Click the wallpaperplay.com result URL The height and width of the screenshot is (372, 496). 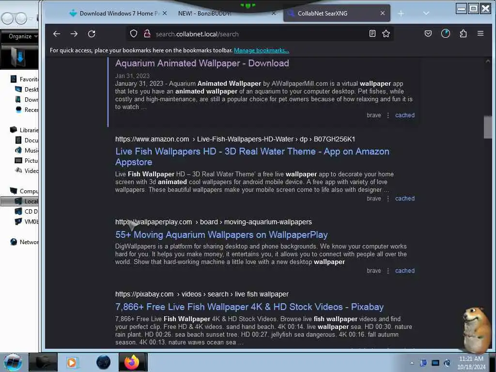coord(214,222)
